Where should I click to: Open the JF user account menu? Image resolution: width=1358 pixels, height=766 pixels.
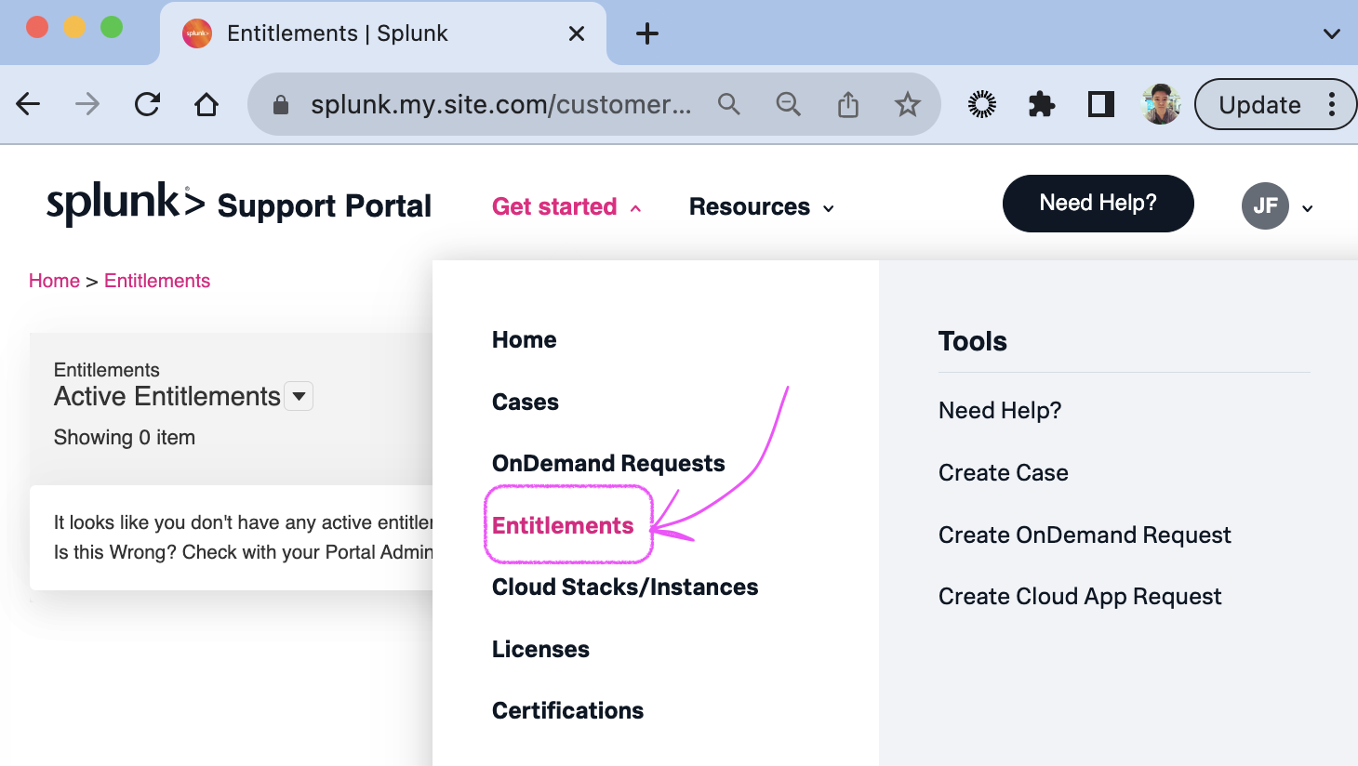[1277, 206]
